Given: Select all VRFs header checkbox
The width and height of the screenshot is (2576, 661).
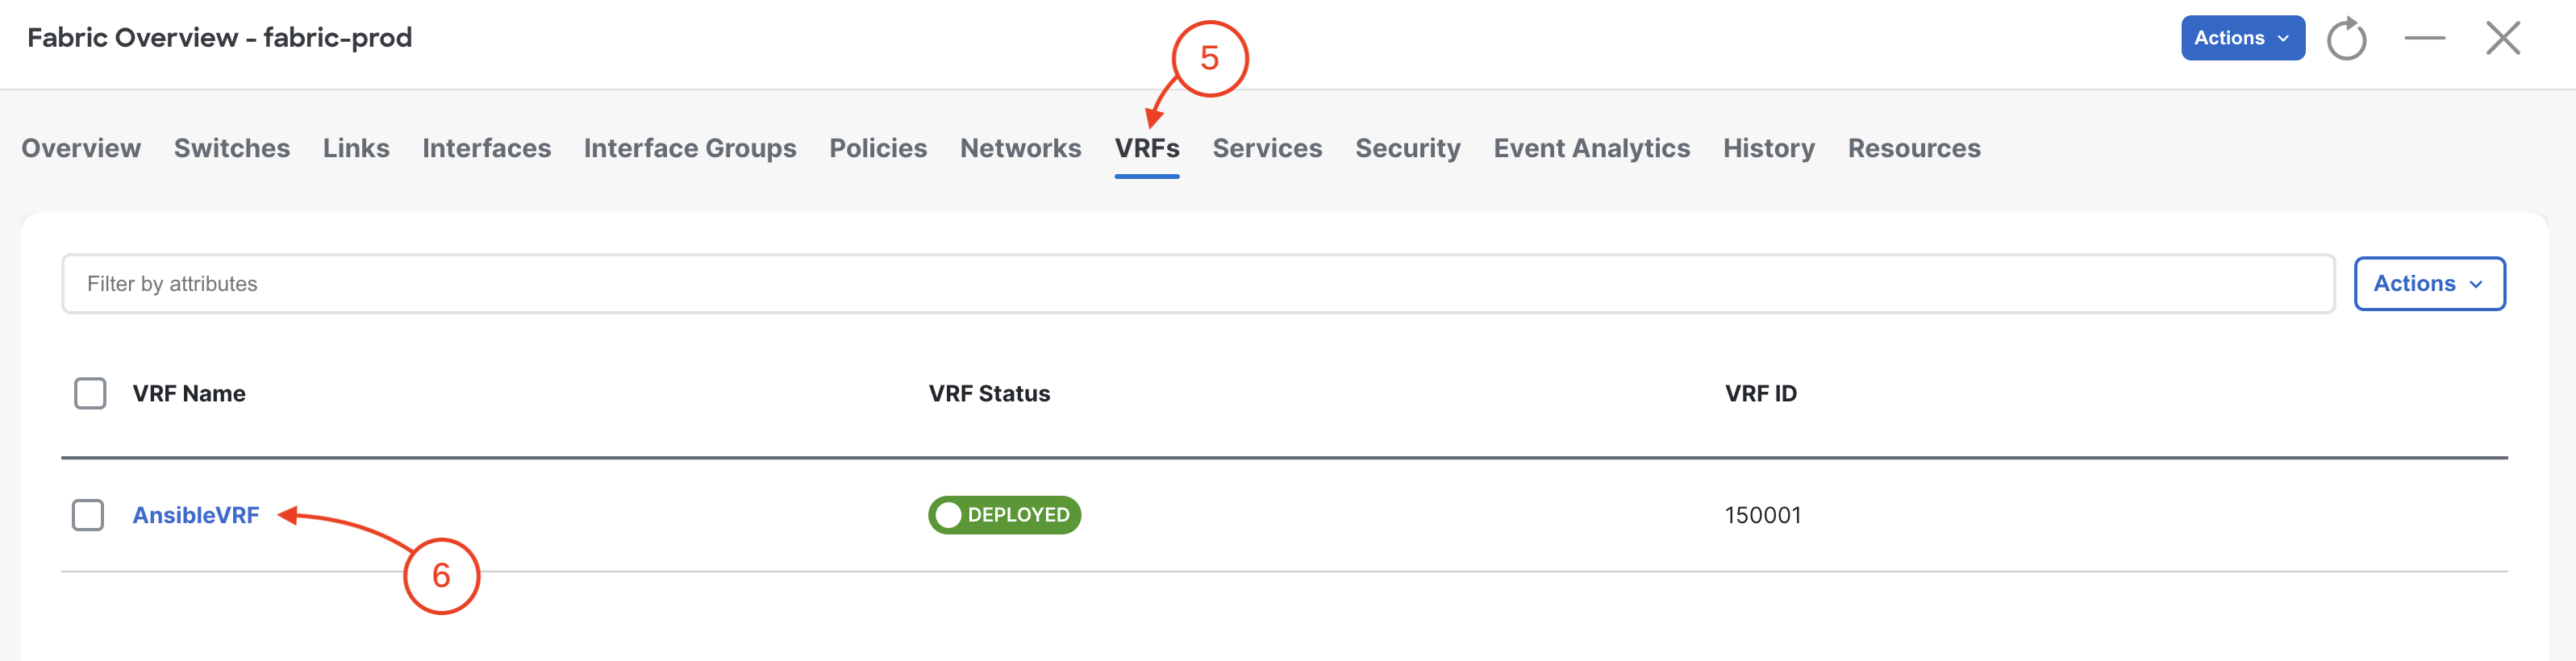Looking at the screenshot, I should point(90,393).
